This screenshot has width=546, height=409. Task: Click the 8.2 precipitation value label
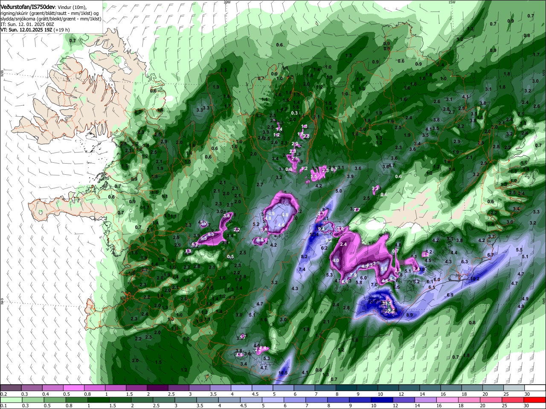[x=304, y=256]
